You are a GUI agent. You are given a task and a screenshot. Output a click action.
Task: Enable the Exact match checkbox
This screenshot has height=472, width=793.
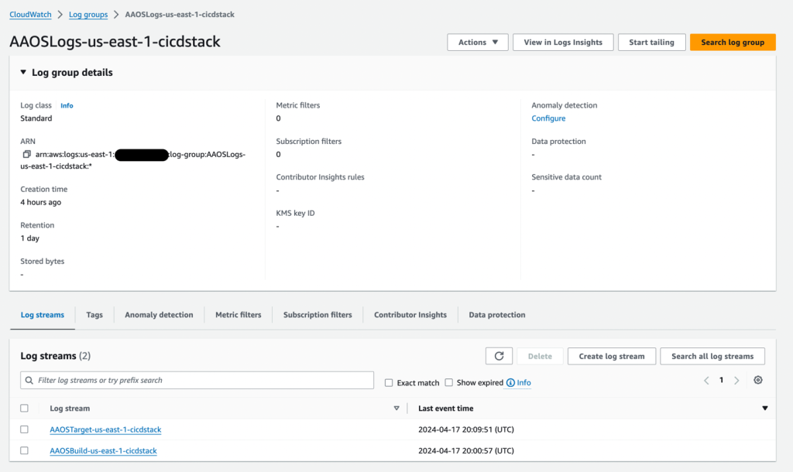tap(388, 382)
